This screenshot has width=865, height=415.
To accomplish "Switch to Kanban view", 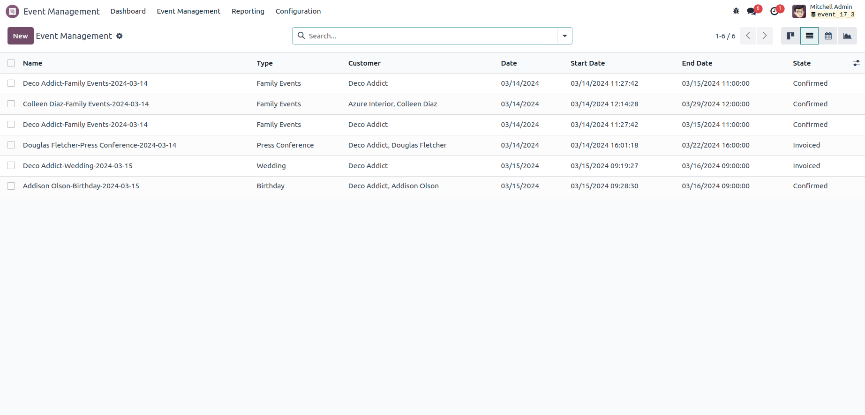I will [x=790, y=36].
